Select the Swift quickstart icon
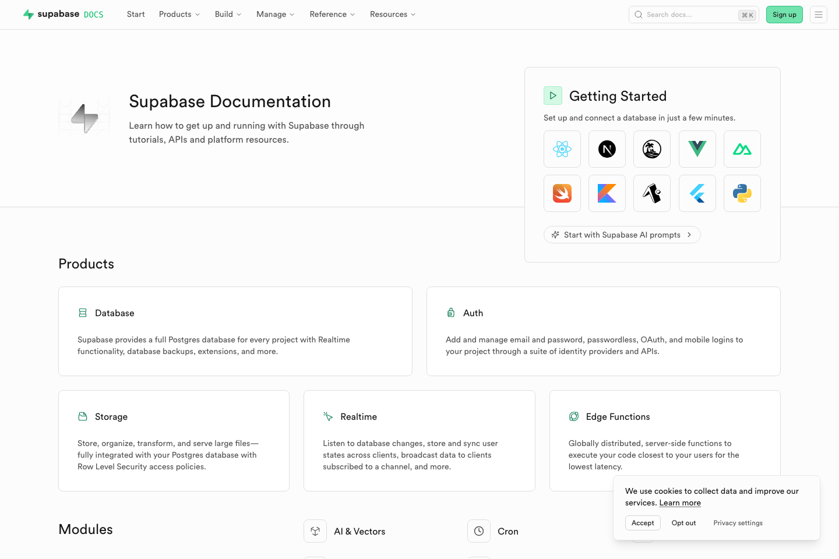This screenshot has height=559, width=839. tap(562, 193)
